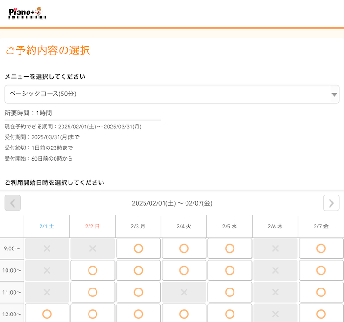This screenshot has height=322, width=344.
Task: Click the メニューを選択してください label
Action: (45, 76)
